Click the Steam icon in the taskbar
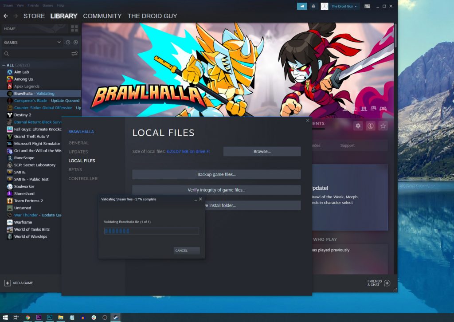This screenshot has width=454, height=322. [x=116, y=318]
